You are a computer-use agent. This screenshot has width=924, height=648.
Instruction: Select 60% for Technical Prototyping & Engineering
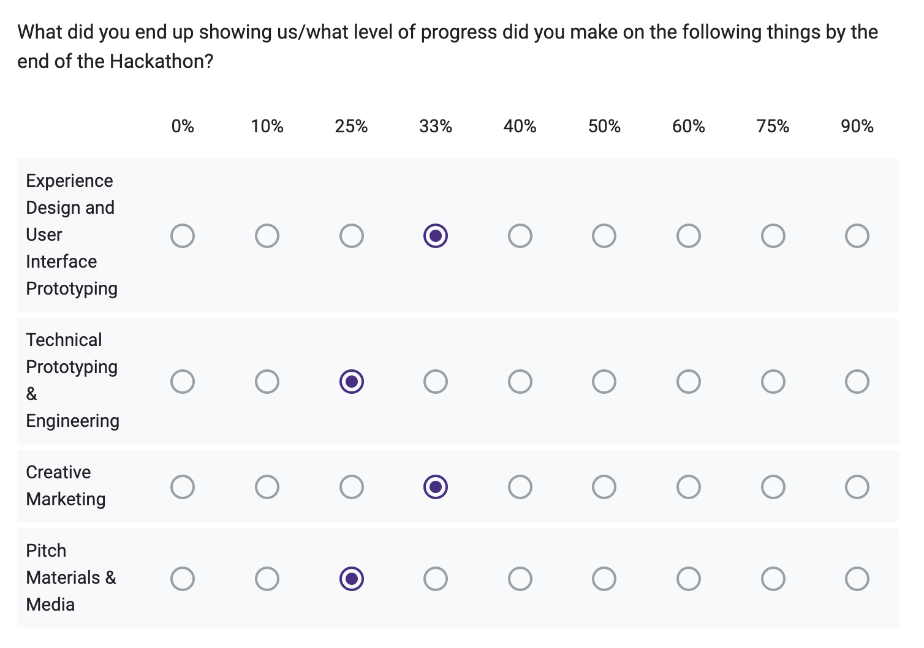pos(689,382)
